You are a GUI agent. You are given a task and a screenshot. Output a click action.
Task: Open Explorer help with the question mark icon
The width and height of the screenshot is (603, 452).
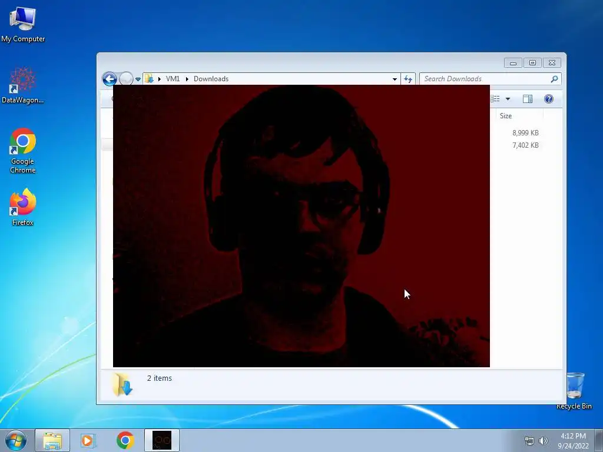coord(549,99)
